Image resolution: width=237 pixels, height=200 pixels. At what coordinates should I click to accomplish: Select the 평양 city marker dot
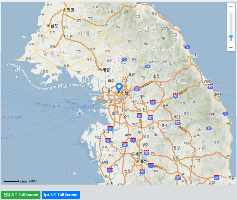(x=65, y=10)
